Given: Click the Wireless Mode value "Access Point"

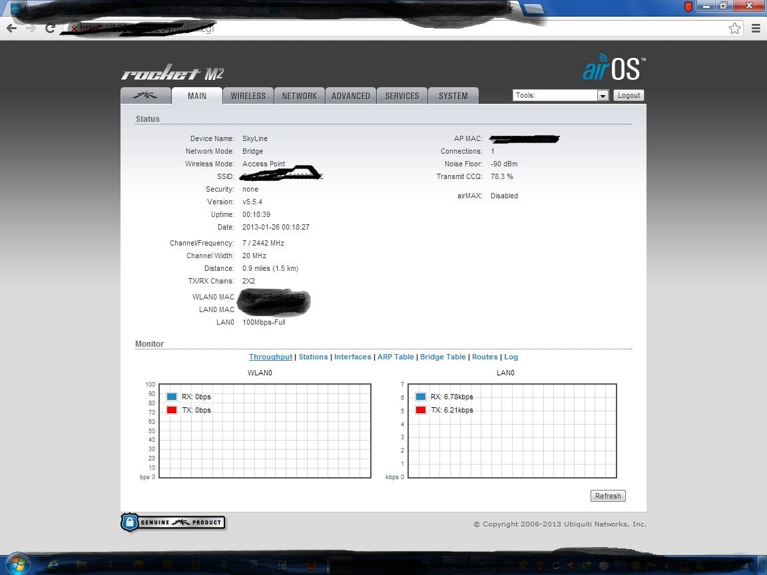Looking at the screenshot, I should tap(264, 164).
